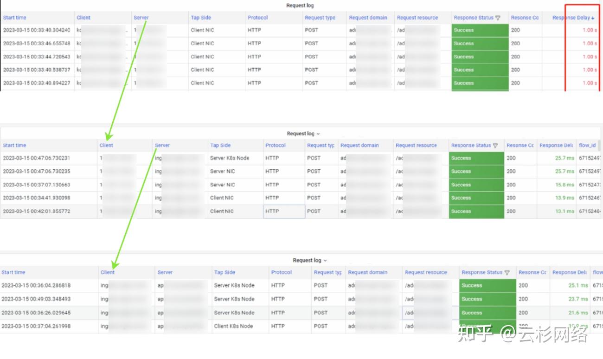Viewport: 603px width, 359px height.
Task: Sort by Request resource in the 1.00 s delay table
Action: 417,18
